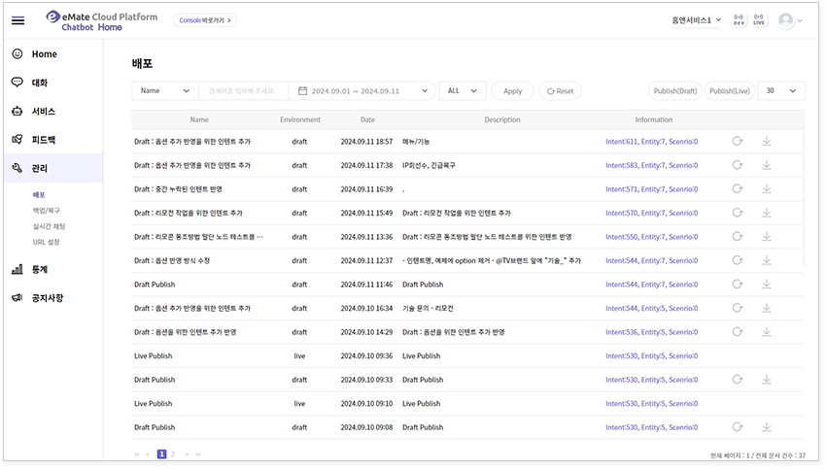Click the 공지사항 megaphone icon

point(17,297)
